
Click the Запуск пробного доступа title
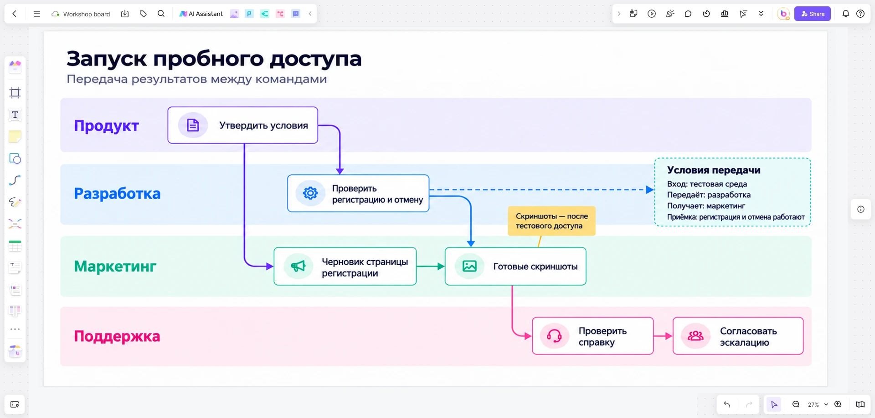pos(214,59)
